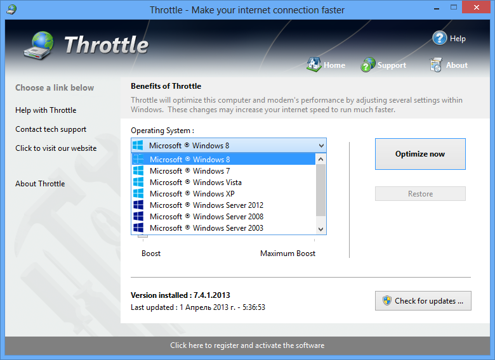Click the Operating System label

162,131
